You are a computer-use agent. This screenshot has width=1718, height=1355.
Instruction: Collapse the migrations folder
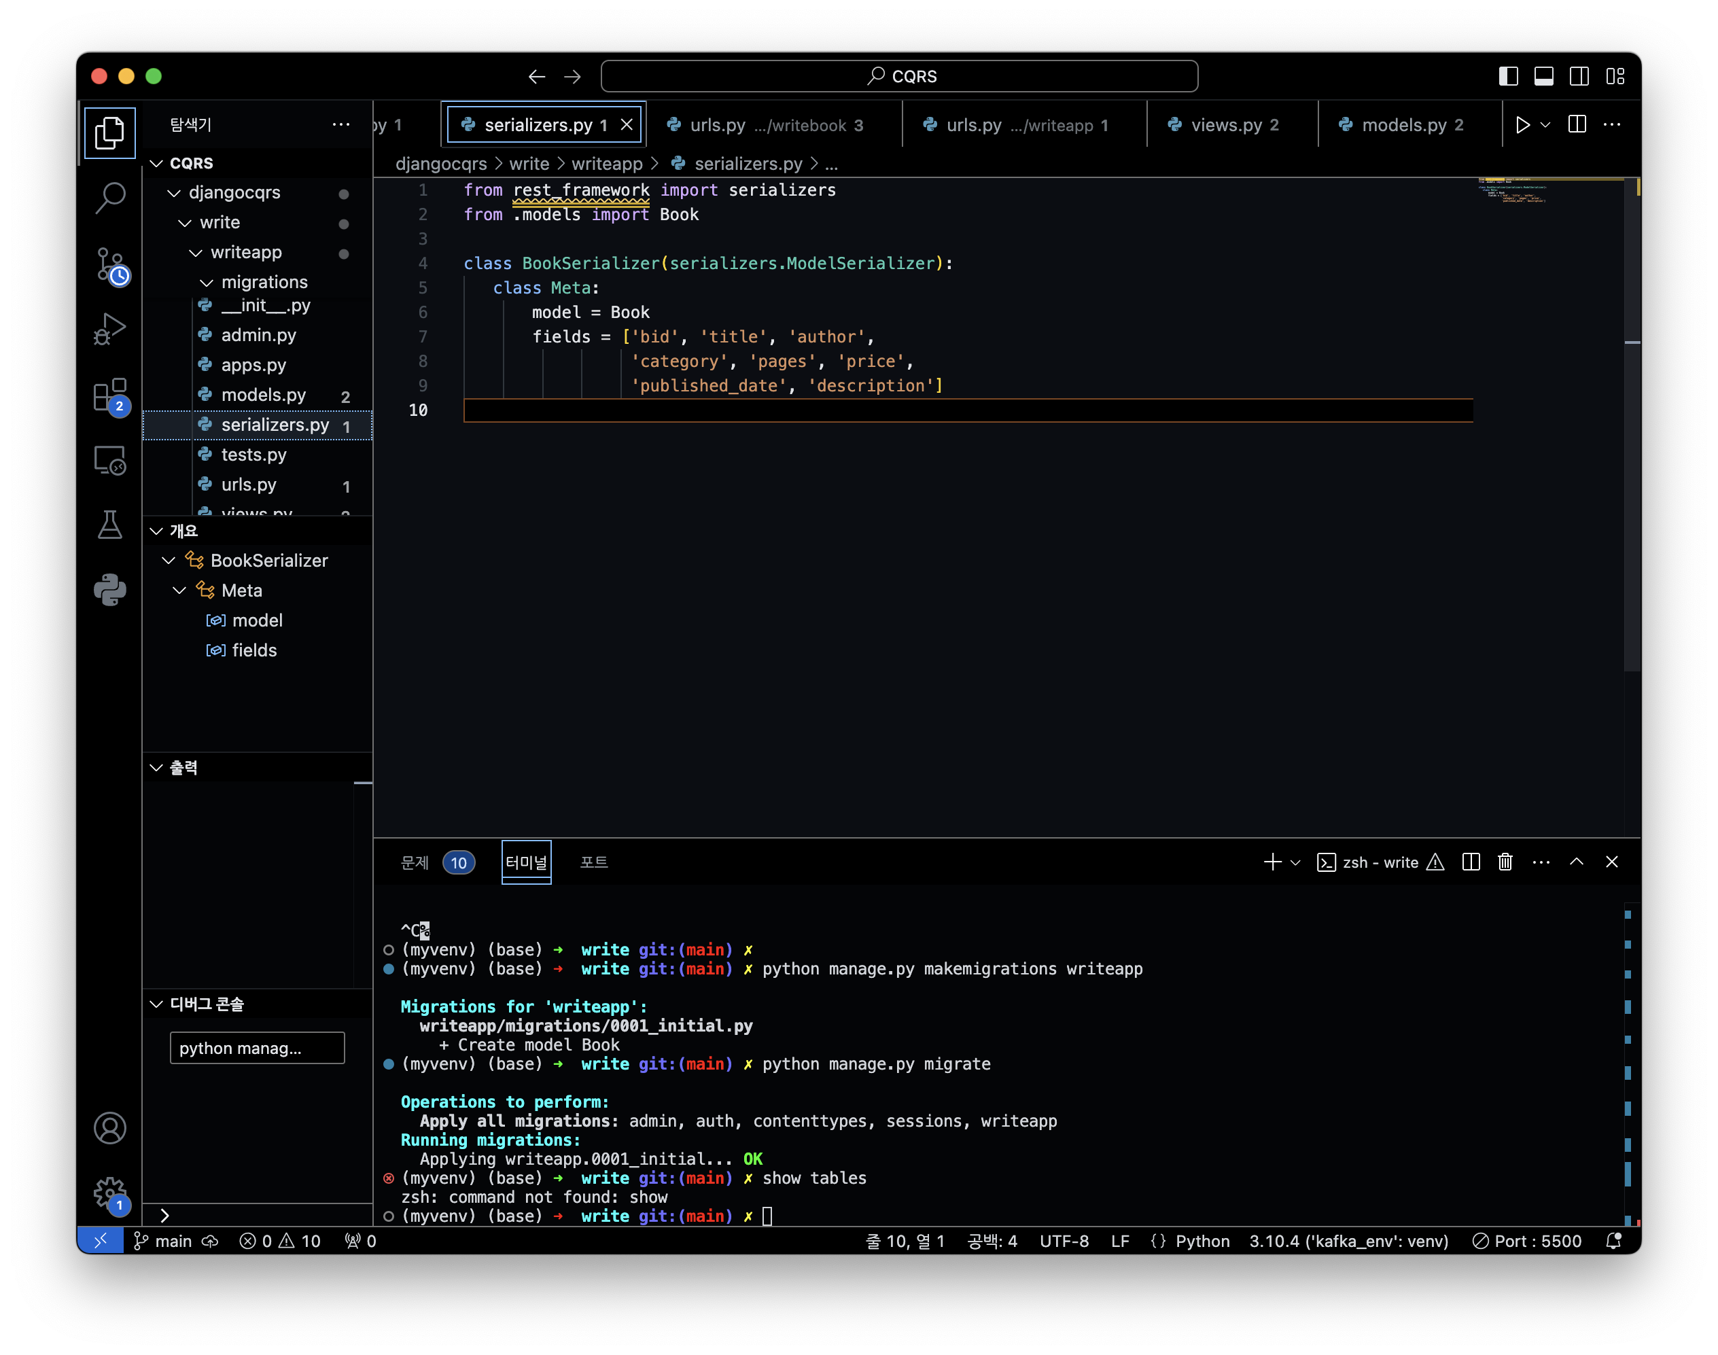pos(207,283)
